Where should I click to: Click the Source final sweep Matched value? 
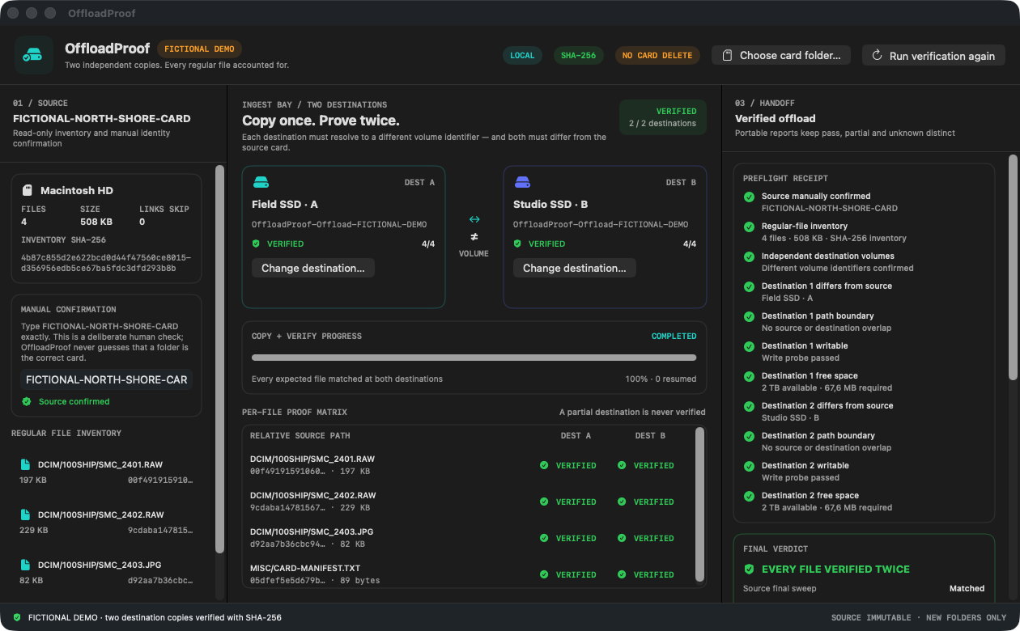967,588
